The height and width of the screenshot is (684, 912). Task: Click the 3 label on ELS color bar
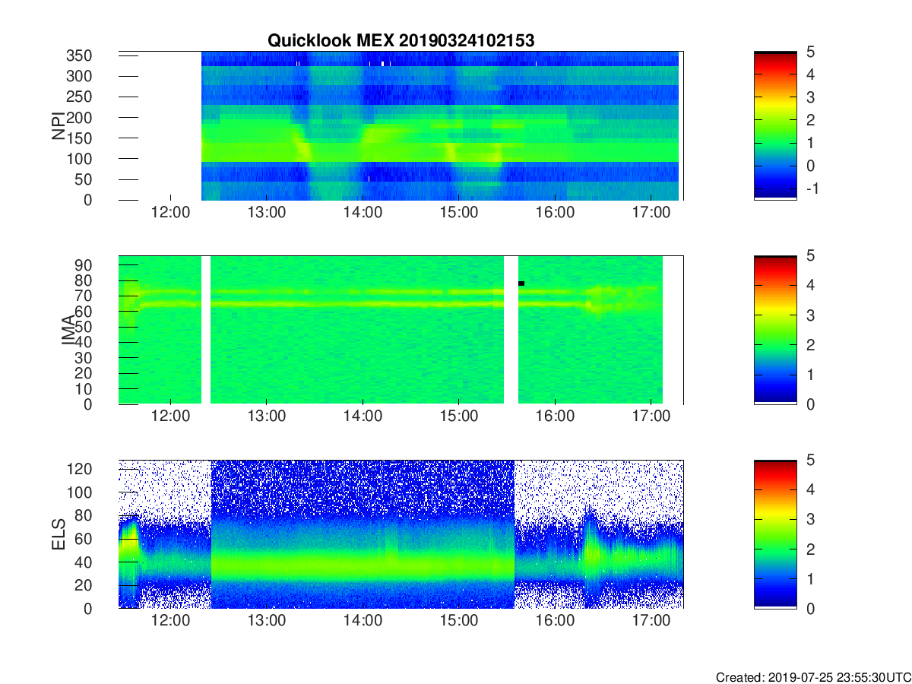(x=811, y=520)
